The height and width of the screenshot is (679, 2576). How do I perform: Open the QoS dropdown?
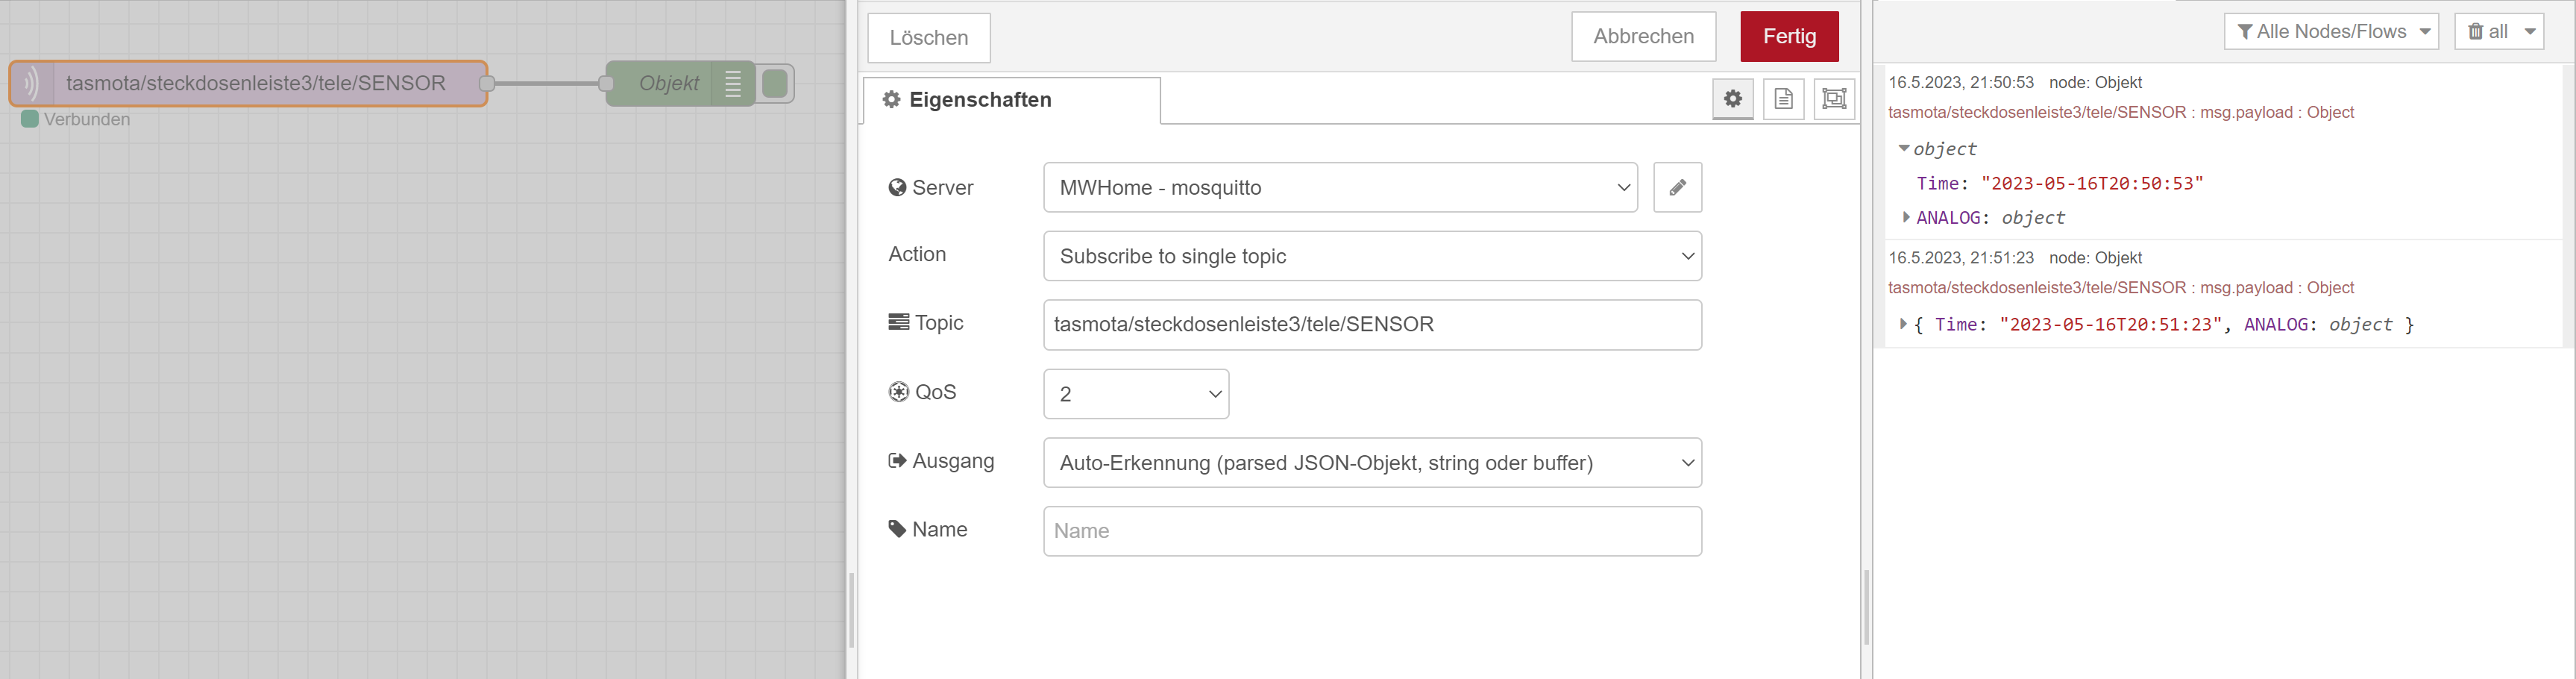coord(1136,394)
